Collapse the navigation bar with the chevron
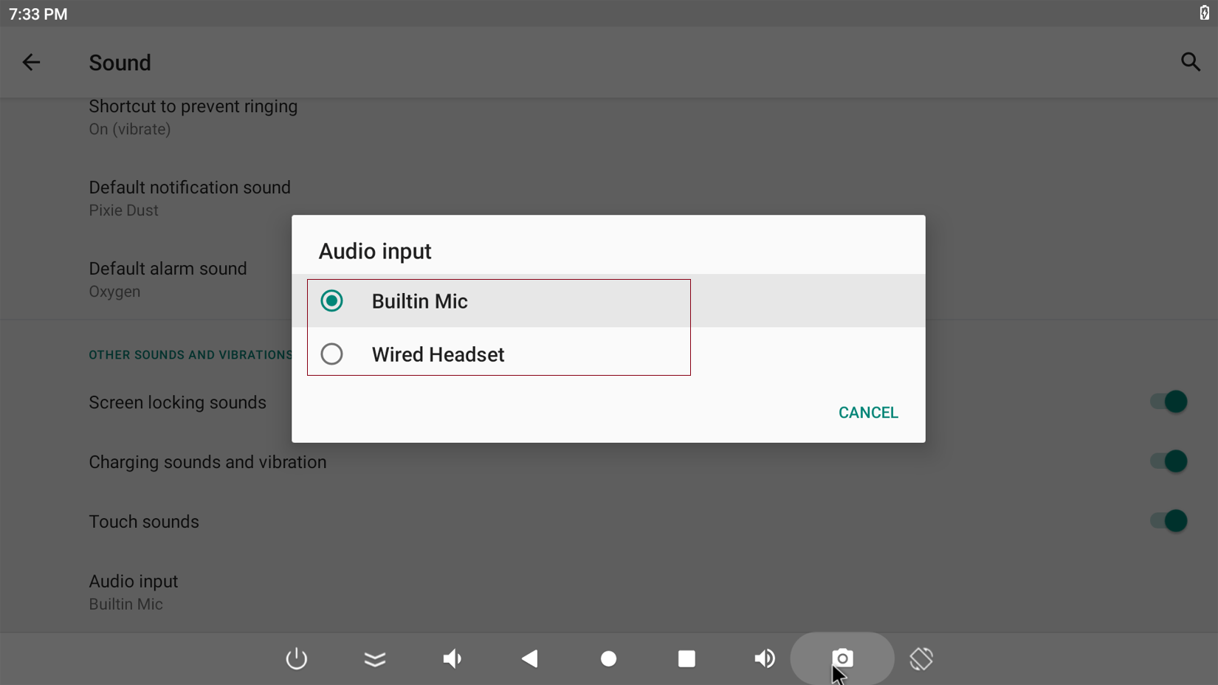The image size is (1218, 685). [x=375, y=658]
